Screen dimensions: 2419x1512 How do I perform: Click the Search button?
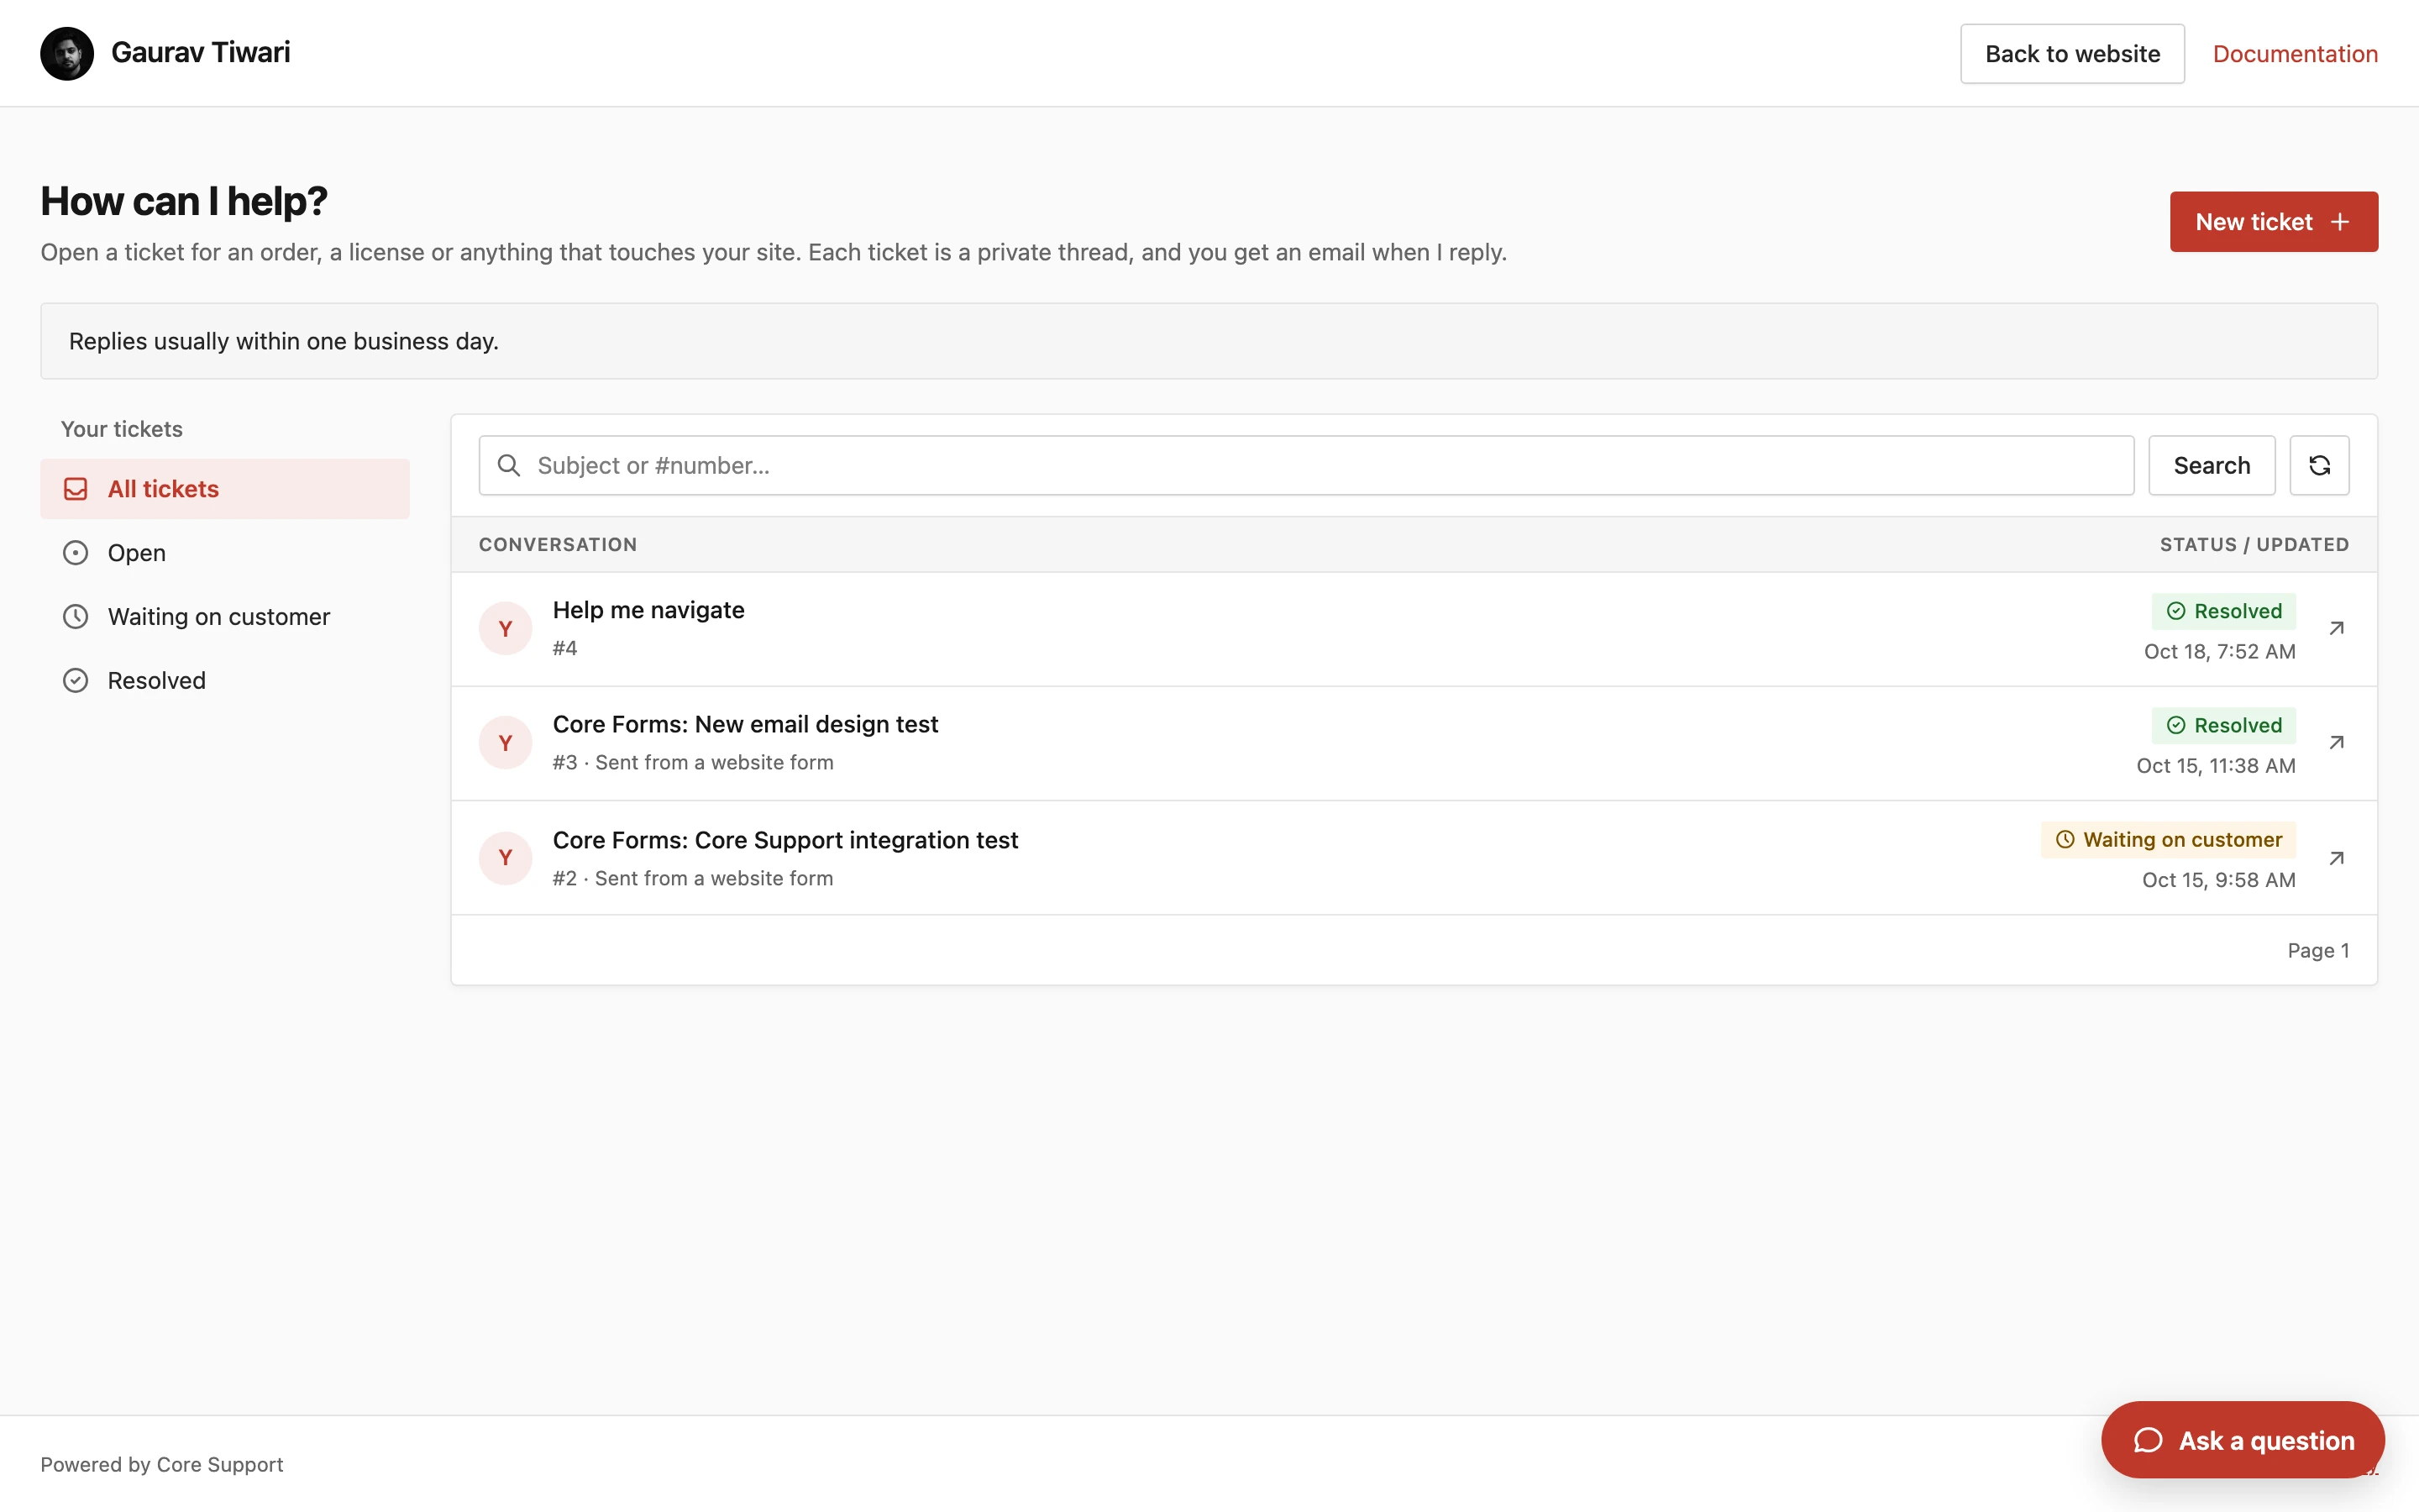(2211, 465)
